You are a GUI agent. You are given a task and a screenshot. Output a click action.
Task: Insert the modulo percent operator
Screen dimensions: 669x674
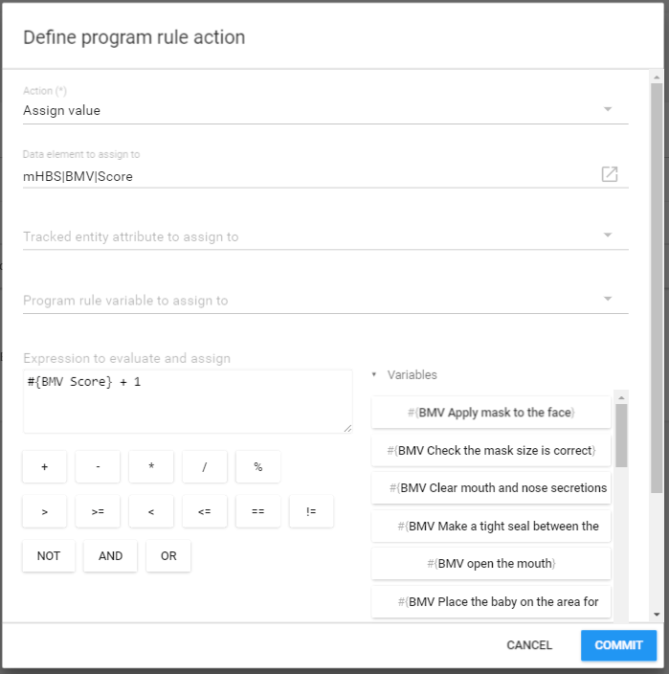[x=257, y=466]
